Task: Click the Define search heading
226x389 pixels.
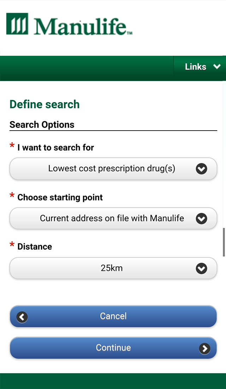Action: [x=44, y=104]
